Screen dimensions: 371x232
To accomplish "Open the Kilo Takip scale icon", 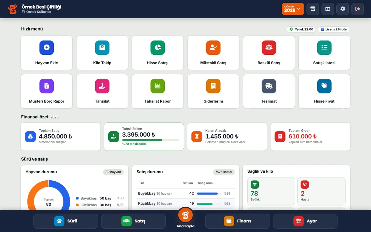I will [x=102, y=48].
